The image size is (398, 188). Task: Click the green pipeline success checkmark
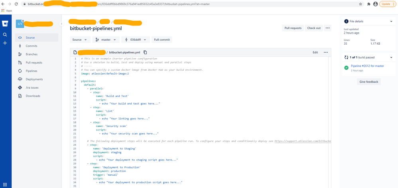point(346,68)
